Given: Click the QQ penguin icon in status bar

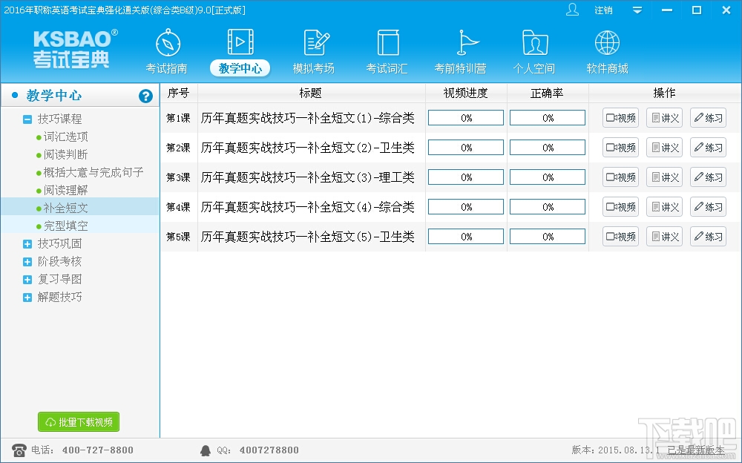Looking at the screenshot, I should click(x=206, y=450).
